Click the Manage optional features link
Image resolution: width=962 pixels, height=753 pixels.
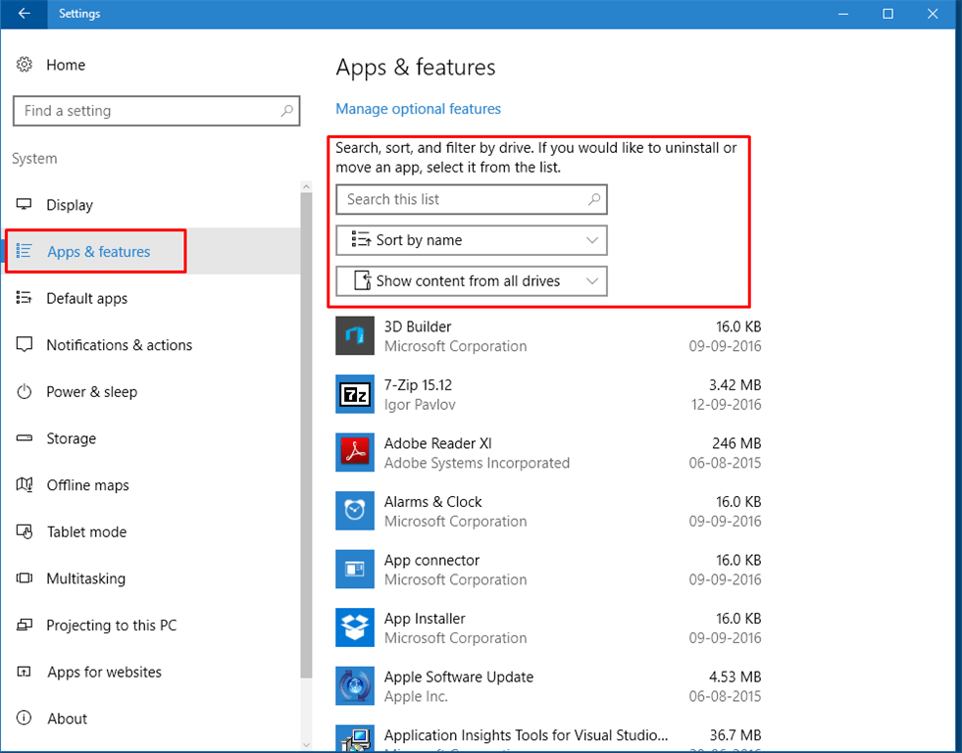click(x=418, y=109)
